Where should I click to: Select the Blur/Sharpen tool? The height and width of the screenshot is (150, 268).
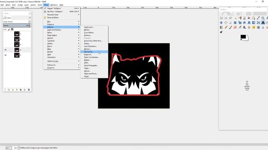pos(263,27)
